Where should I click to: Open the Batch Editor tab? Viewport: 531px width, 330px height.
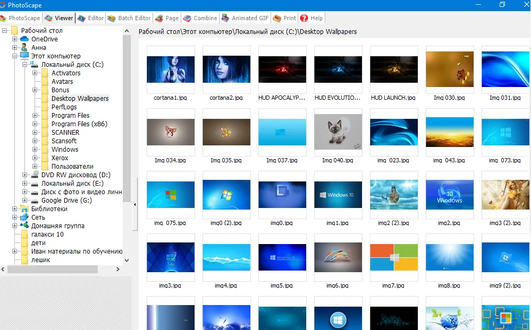click(129, 18)
